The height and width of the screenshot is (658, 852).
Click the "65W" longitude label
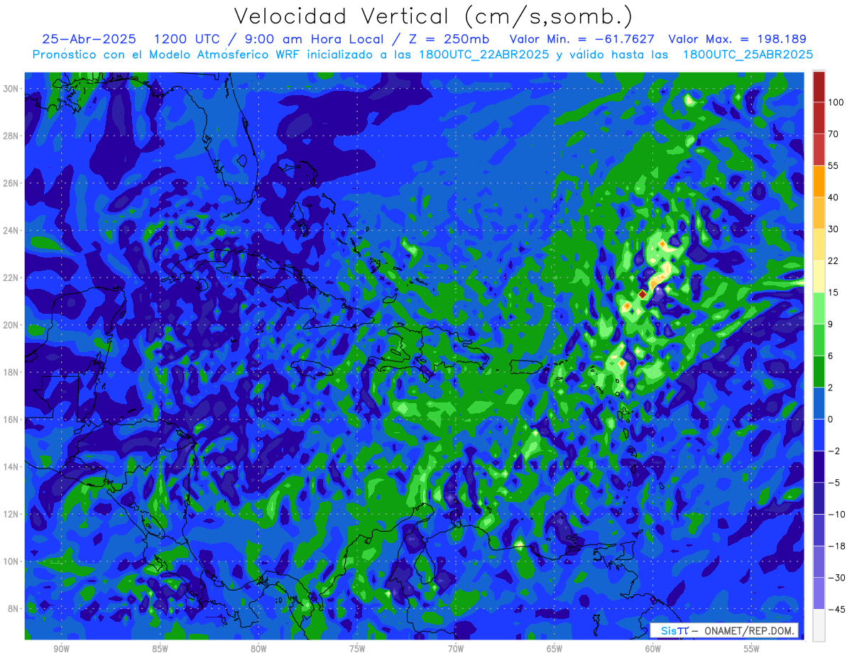[555, 649]
